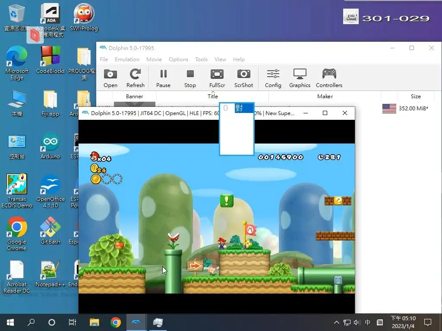Open This PC (本機) desktop icon
This screenshot has width=442, height=331.
pyautogui.click(x=17, y=103)
